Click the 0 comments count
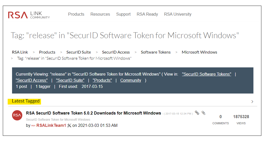 tap(221, 117)
